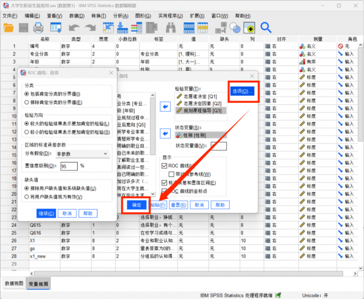Open Graphs menu

pyautogui.click(x=143, y=16)
